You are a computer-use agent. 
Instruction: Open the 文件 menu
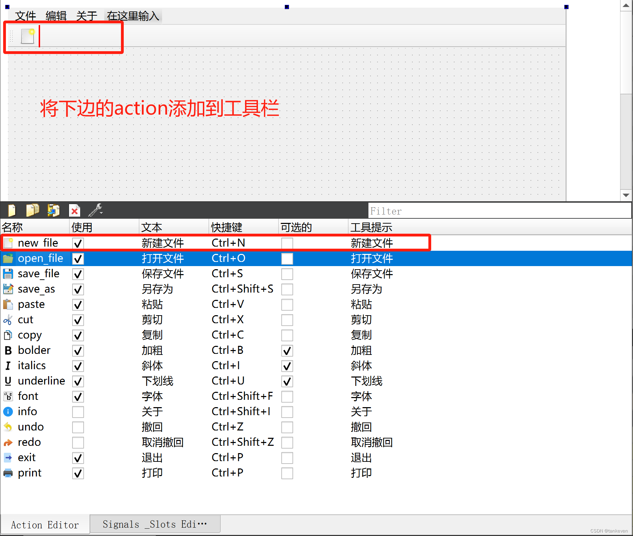coord(25,16)
